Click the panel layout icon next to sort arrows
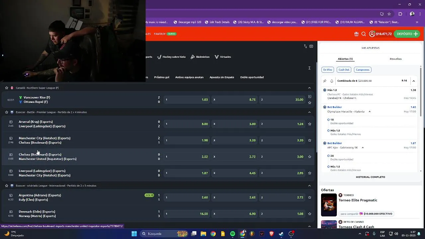This screenshot has height=239, width=425. pyautogui.click(x=311, y=46)
